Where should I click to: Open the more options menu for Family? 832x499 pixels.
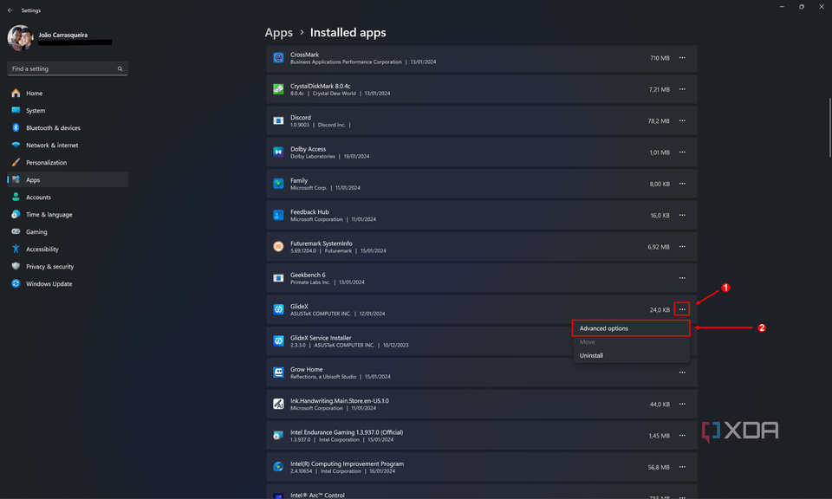pos(682,184)
